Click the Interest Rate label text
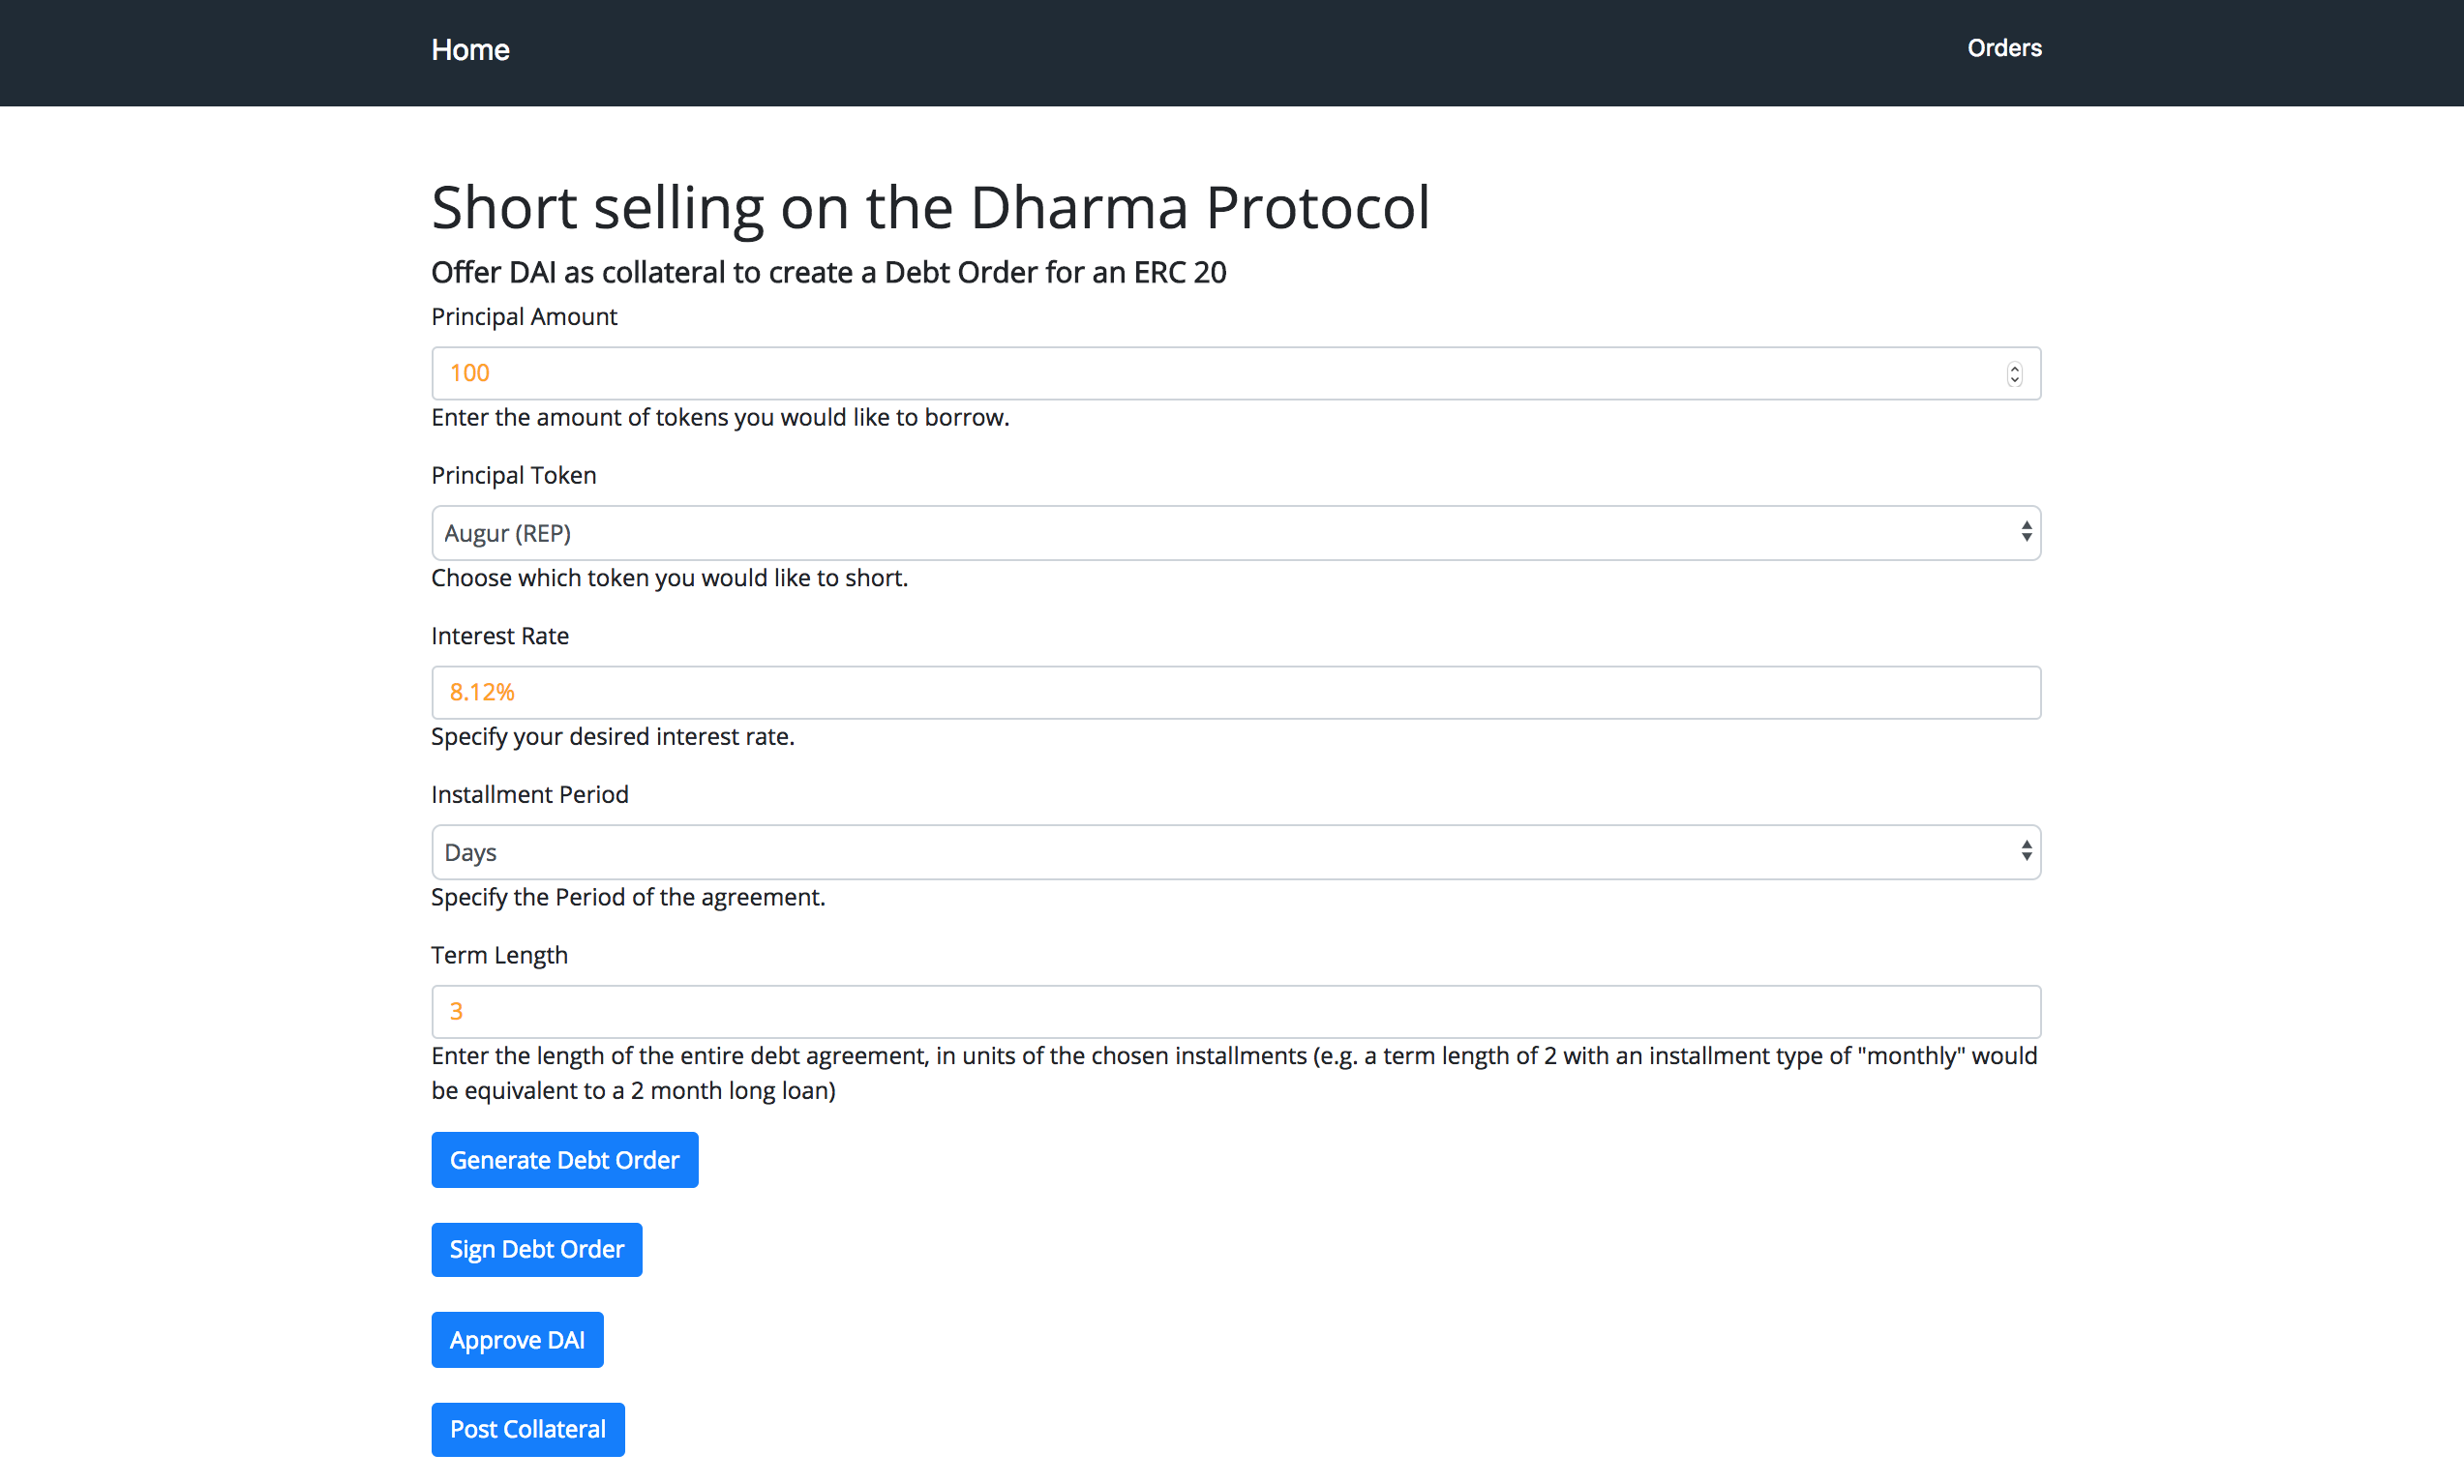The image size is (2464, 1484). click(x=499, y=636)
